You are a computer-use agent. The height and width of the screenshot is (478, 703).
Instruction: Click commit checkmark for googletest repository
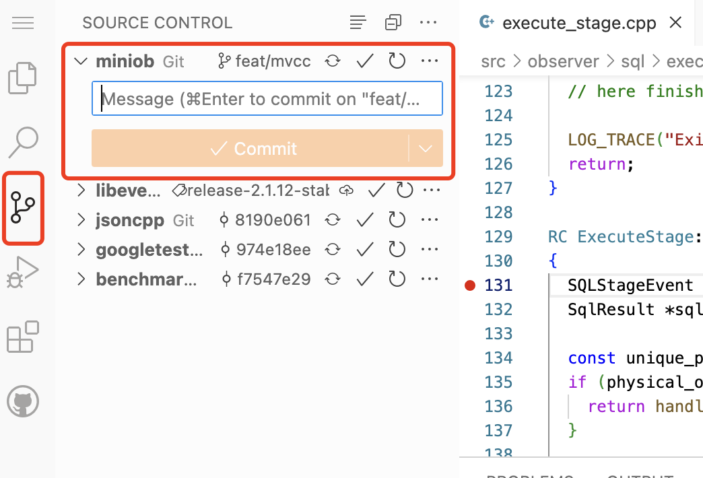(x=365, y=249)
